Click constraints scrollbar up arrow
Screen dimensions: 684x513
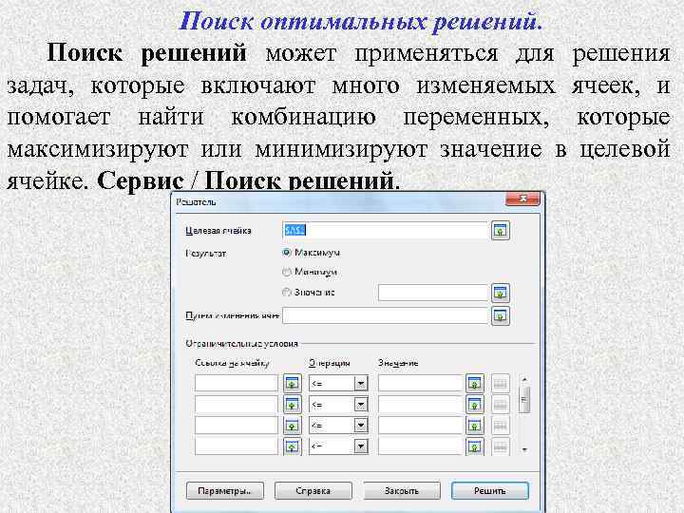(524, 379)
